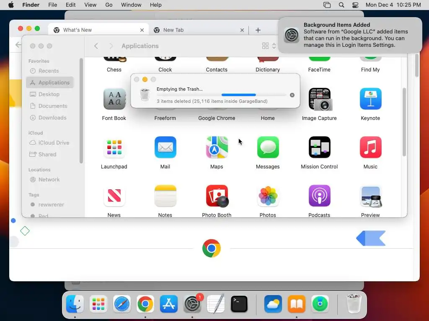Go forward in the Finder window
Screen dimensions: 429x321
pyautogui.click(x=111, y=46)
